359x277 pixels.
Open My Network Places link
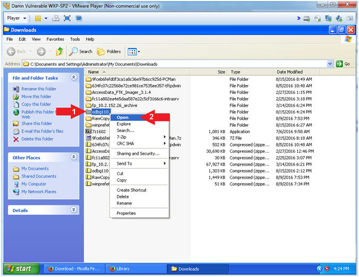[x=39, y=192]
